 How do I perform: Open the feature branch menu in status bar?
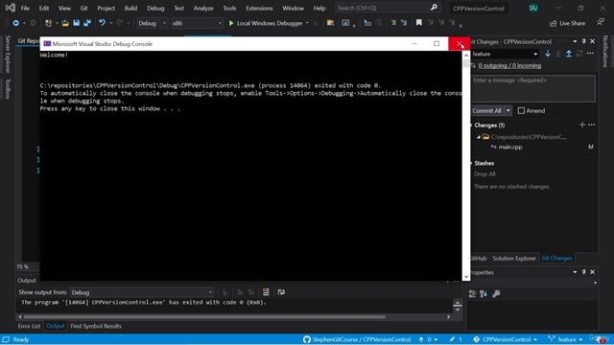pyautogui.click(x=565, y=339)
